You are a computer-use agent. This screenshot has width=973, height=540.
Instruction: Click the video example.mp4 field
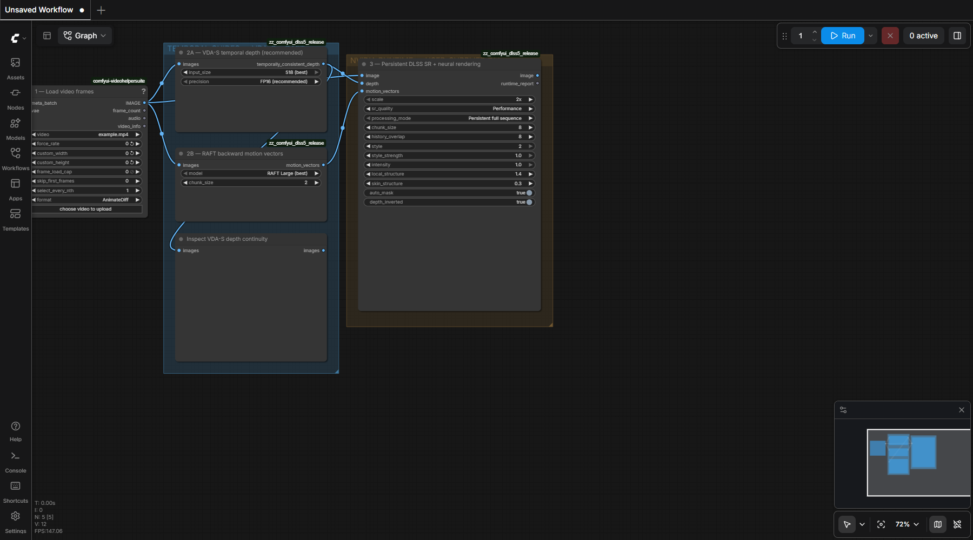point(86,134)
